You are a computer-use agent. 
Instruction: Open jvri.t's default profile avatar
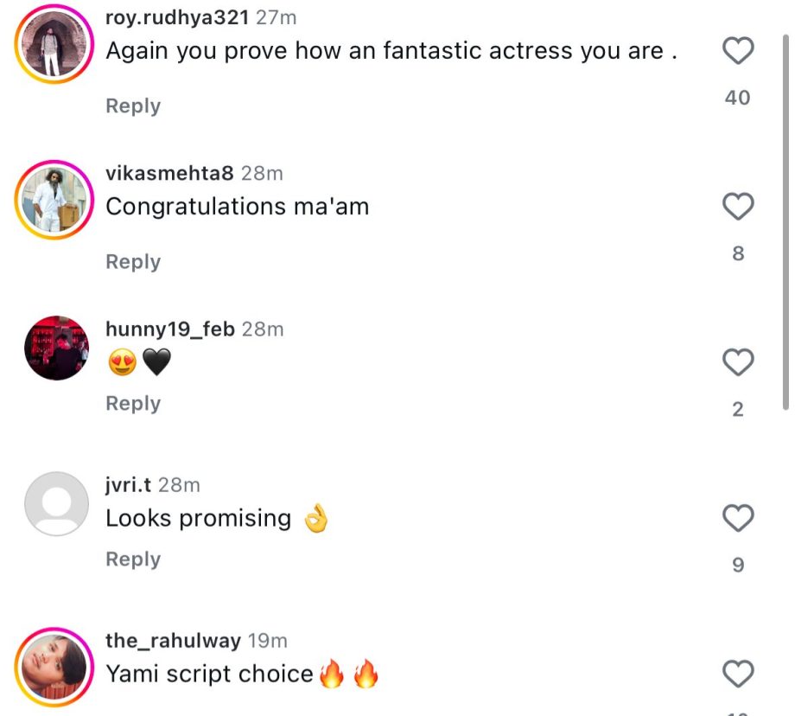point(56,503)
